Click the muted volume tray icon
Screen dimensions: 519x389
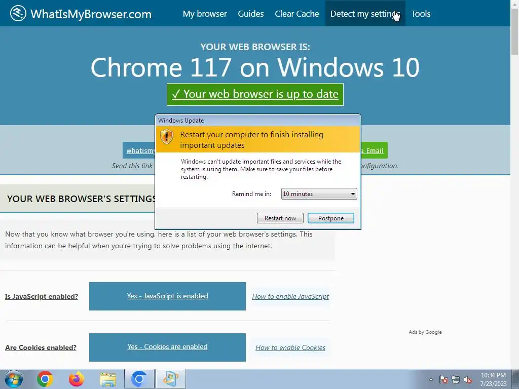(468, 379)
